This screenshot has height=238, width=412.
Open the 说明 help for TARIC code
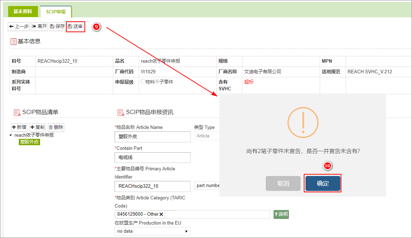[x=281, y=214]
